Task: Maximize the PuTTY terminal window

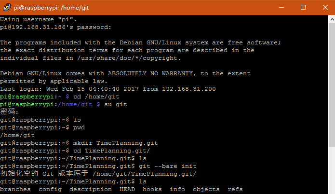Action: 303,7
